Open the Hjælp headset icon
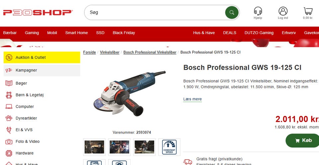The height and width of the screenshot is (165, 319). point(258,11)
